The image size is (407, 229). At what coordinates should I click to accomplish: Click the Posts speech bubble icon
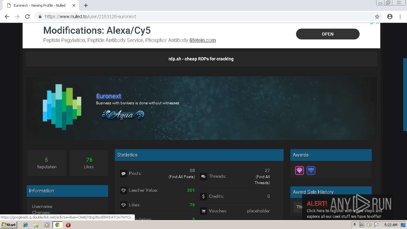(x=123, y=174)
